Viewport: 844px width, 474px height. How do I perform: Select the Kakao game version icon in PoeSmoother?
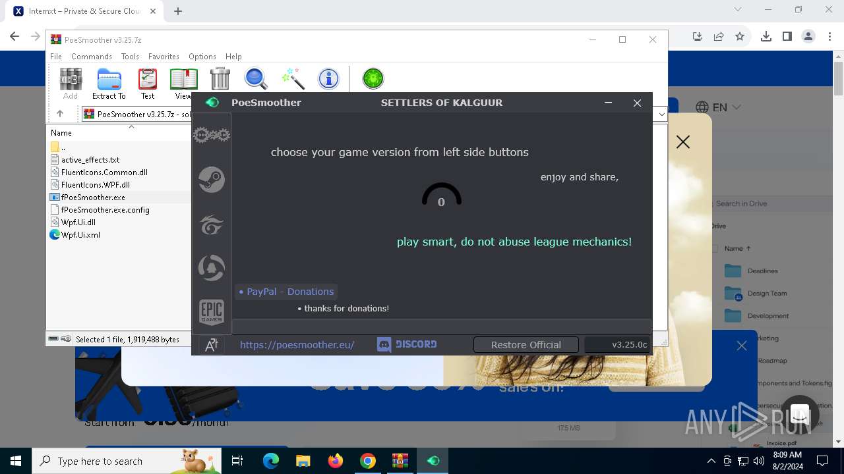click(211, 268)
